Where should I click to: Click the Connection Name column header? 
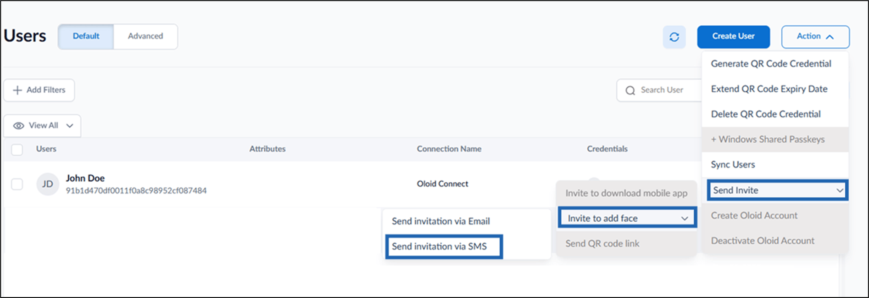[x=449, y=149]
